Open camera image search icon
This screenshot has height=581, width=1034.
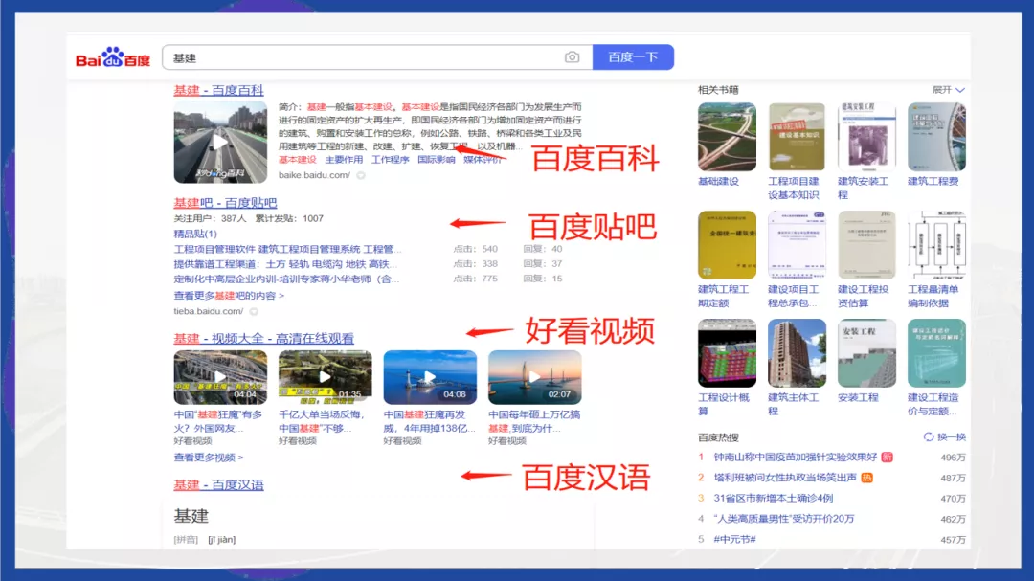click(572, 57)
